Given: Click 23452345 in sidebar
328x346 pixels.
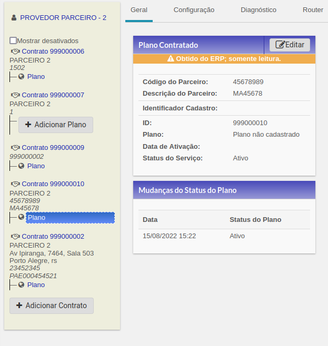Looking at the screenshot, I should coord(25,268).
